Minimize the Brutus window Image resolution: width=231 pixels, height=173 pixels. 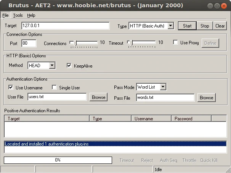click(x=210, y=6)
